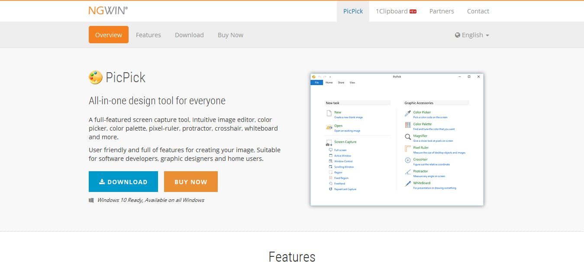Viewport: 584px width, 262px height.
Task: Click the app icon in screenshot title bar
Action: pos(314,77)
